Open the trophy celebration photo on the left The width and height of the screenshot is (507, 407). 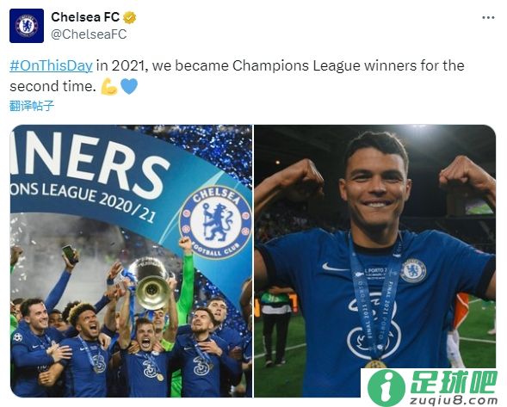tap(132, 261)
